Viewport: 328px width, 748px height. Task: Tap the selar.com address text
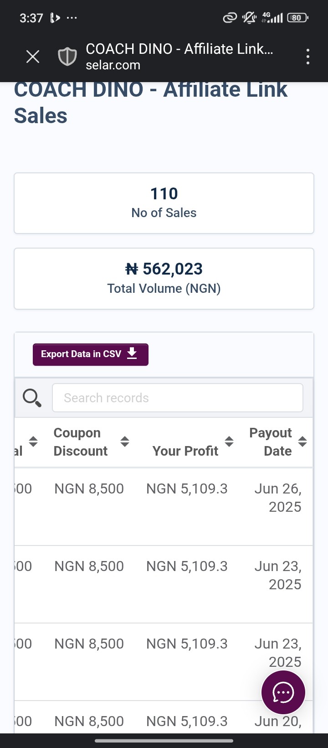[113, 65]
